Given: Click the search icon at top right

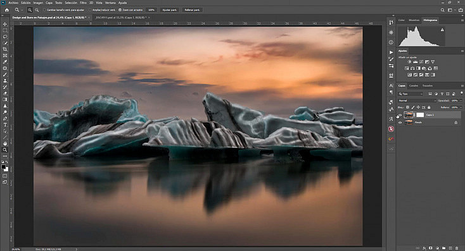Looking at the screenshot, I should click(x=442, y=10).
